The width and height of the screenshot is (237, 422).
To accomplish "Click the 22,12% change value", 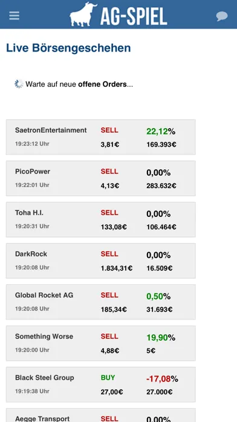I will (161, 132).
